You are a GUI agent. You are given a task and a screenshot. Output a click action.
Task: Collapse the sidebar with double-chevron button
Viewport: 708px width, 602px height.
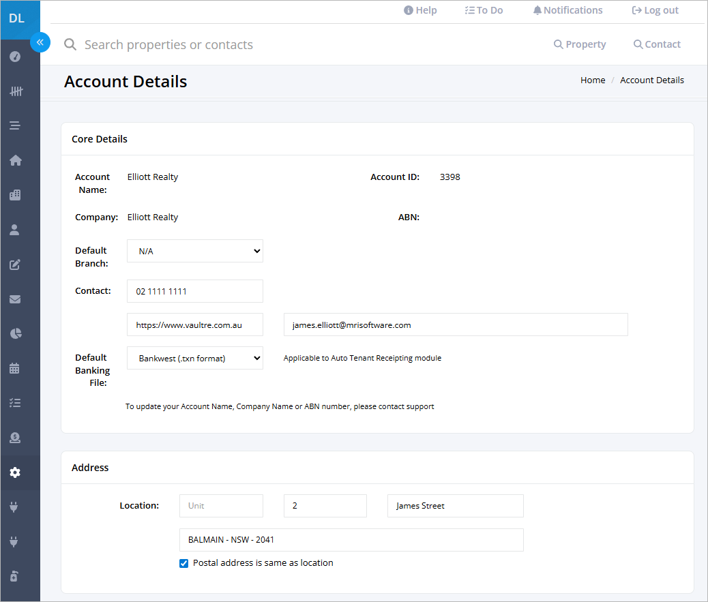(x=40, y=42)
